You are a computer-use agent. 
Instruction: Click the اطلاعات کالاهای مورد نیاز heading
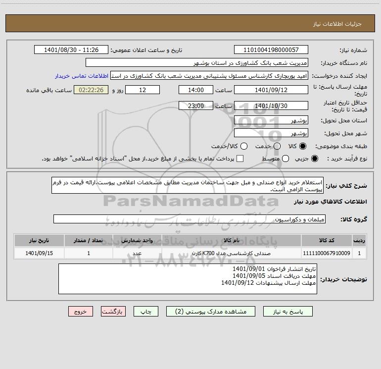331,202
